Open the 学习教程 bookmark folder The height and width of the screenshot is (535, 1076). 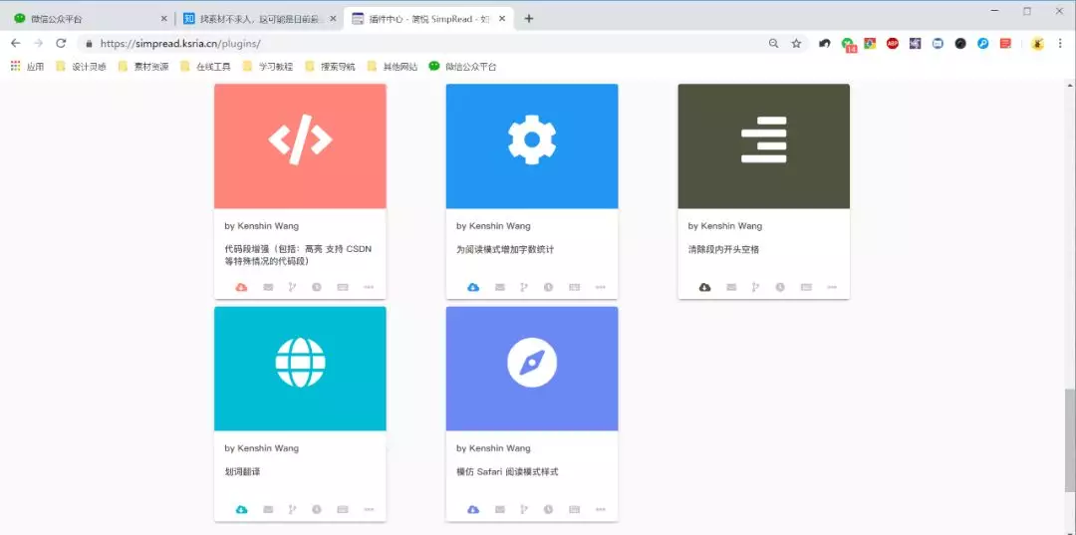point(267,67)
